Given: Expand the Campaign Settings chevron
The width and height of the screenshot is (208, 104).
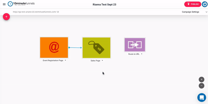Looking at the screenshot, I should (x=206, y=12).
